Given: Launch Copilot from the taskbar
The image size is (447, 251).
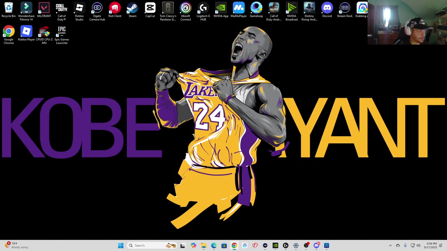Looking at the screenshot, I should [x=193, y=245].
